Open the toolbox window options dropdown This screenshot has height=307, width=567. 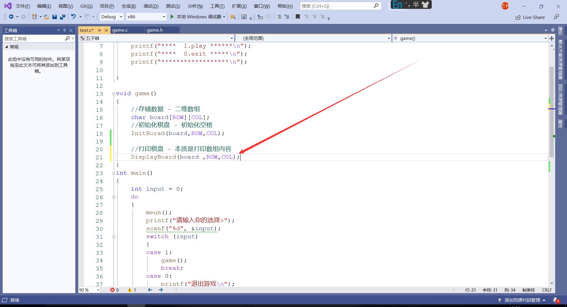coord(58,30)
